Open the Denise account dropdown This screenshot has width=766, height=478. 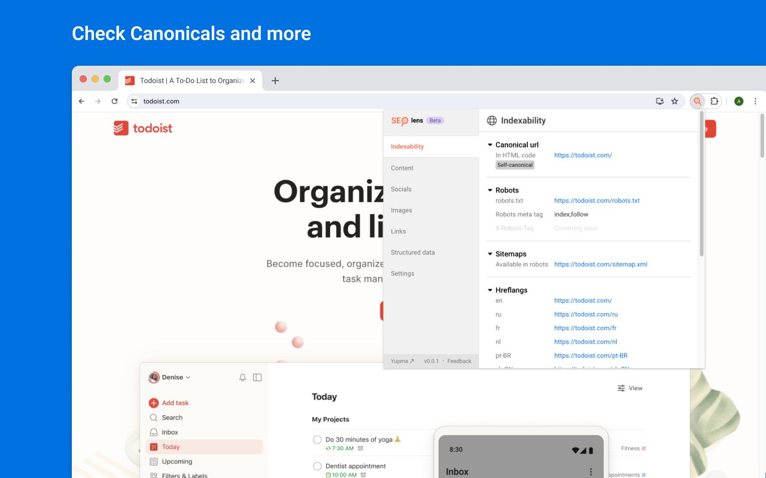point(170,378)
